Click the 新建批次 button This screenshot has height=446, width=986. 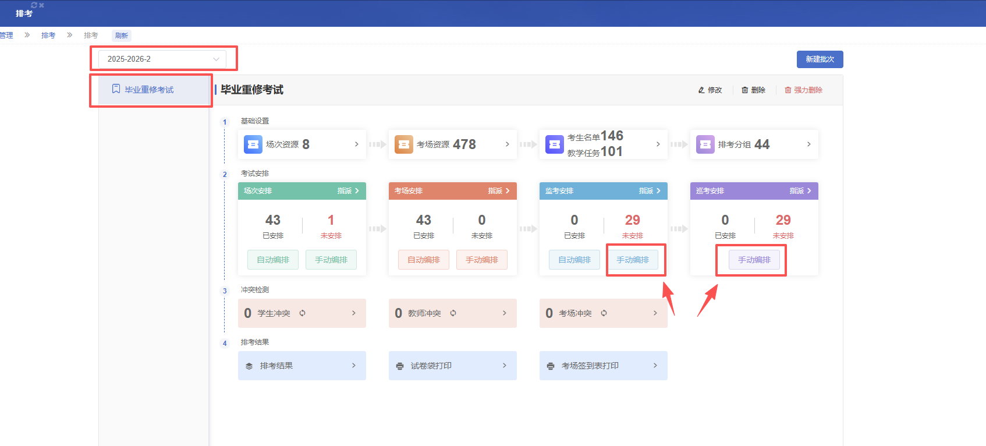[820, 59]
